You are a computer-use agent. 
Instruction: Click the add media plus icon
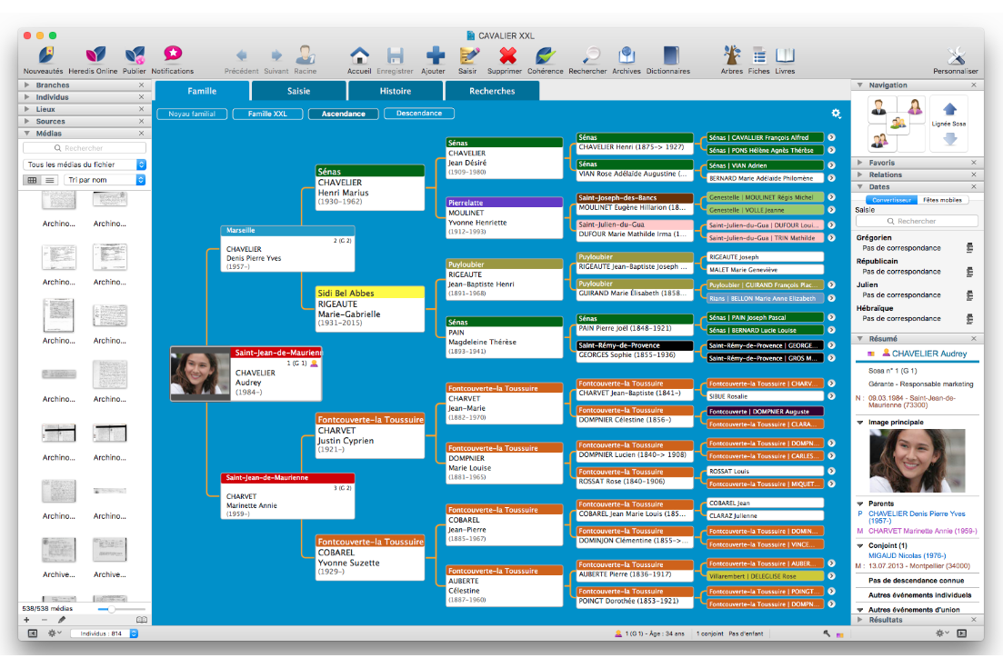26,620
